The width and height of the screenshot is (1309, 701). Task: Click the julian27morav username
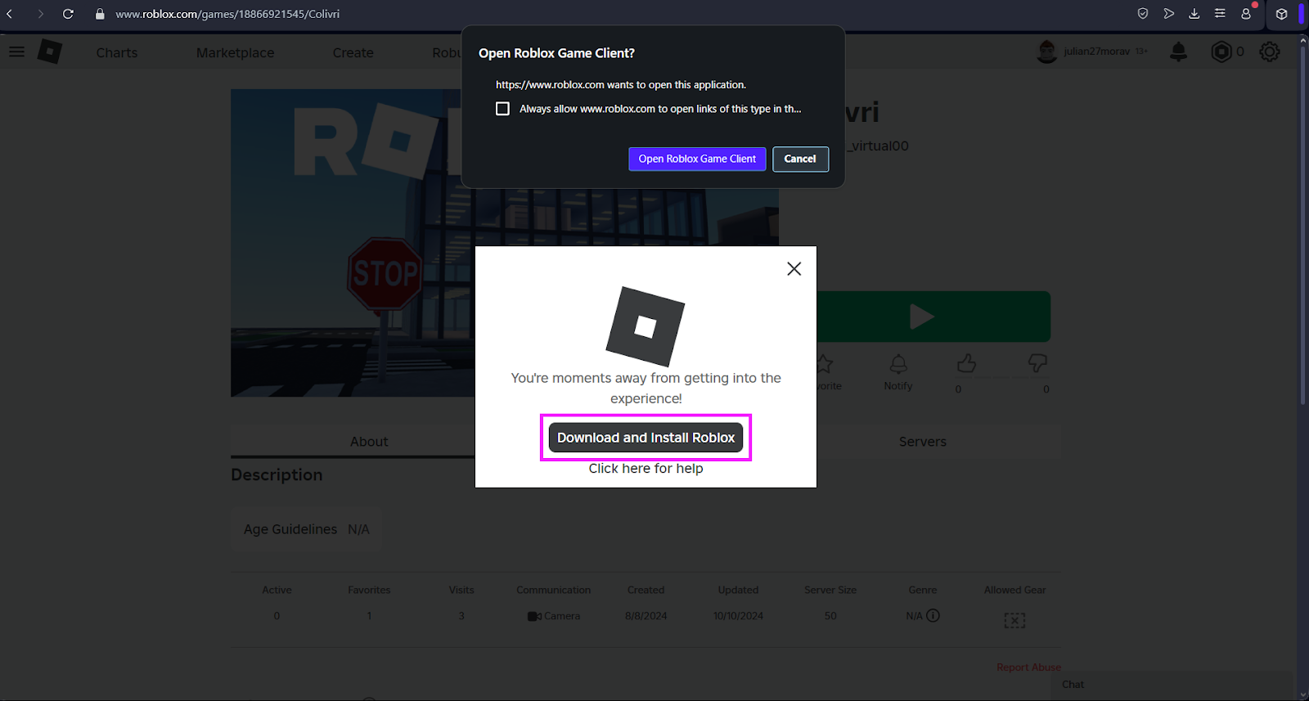[1096, 52]
